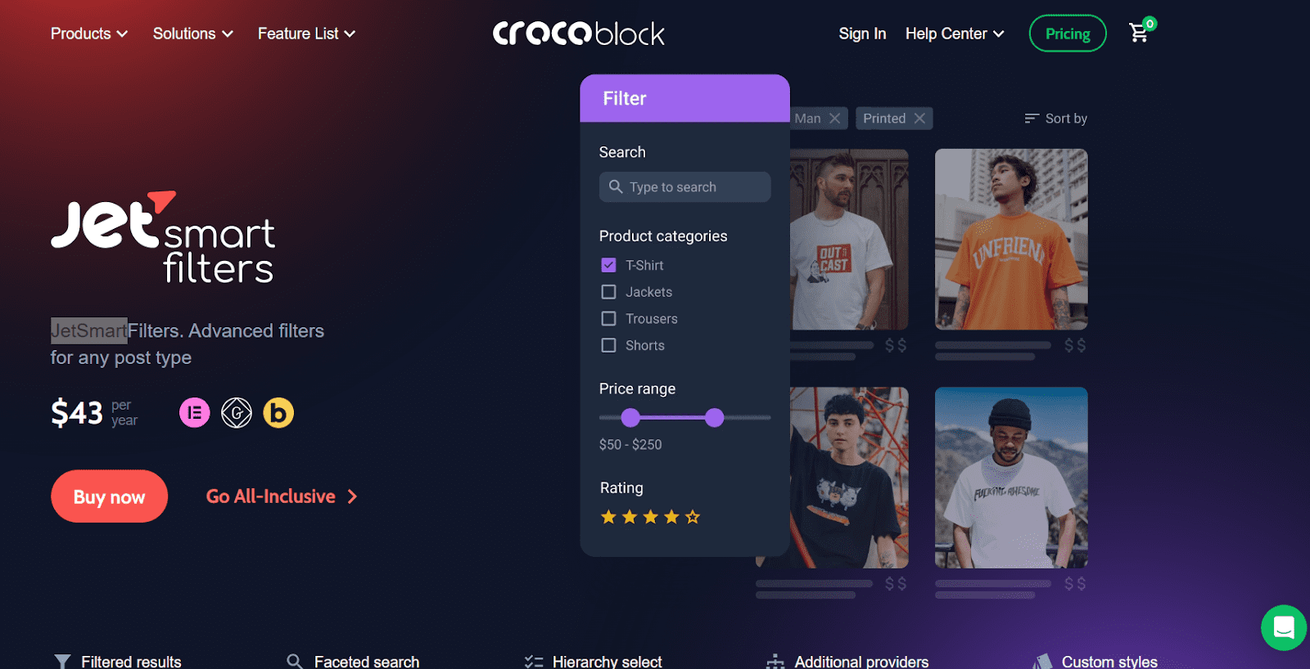
Task: Enable the Shorts category checkbox
Action: 608,345
